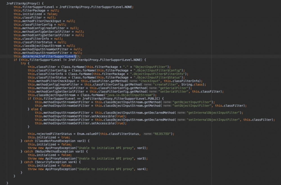Click the highlighted determineJreFilterSupportLevel method call
The image size is (281, 185).
(49, 56)
